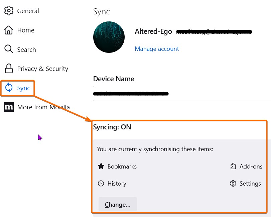The height and width of the screenshot is (218, 271).
Task: Open the Manage account link
Action: pyautogui.click(x=157, y=49)
